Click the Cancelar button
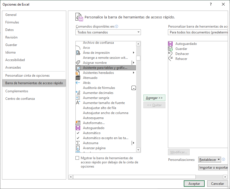230x189 pixels. coord(217,184)
